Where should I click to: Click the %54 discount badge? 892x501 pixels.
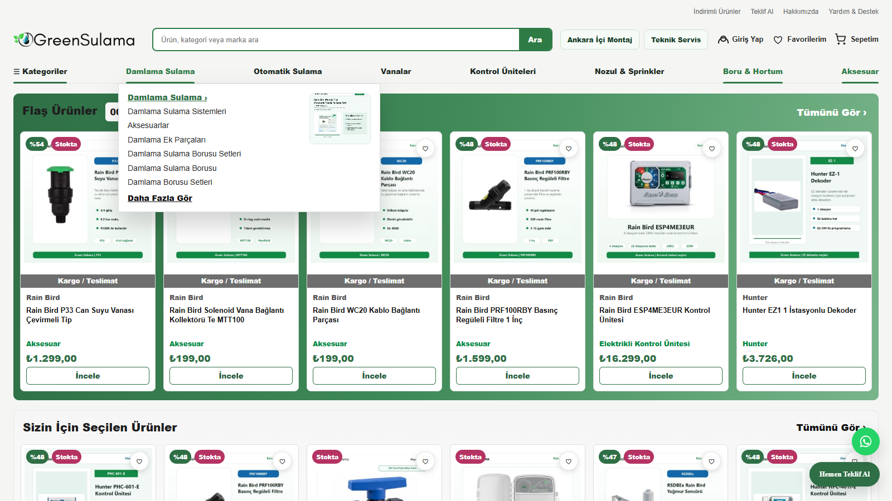click(37, 144)
